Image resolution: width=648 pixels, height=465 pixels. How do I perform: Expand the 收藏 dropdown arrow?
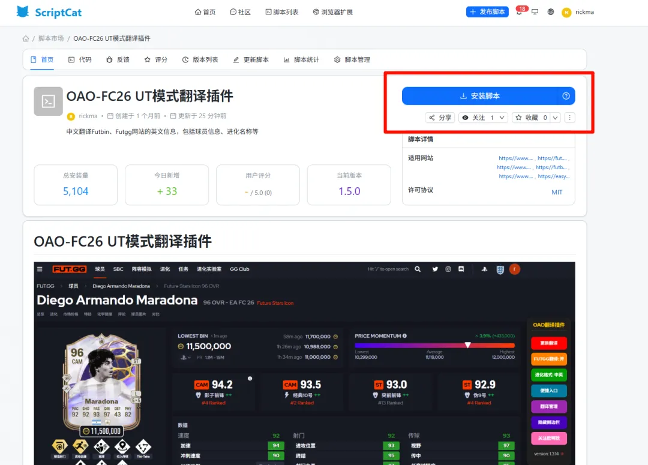556,118
